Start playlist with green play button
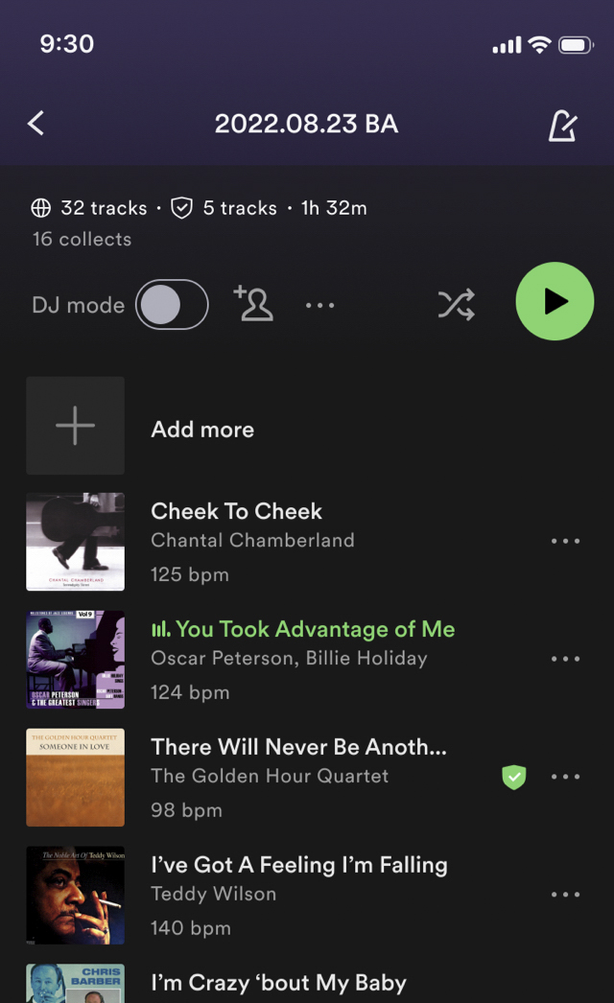This screenshot has height=1003, width=614. point(555,301)
